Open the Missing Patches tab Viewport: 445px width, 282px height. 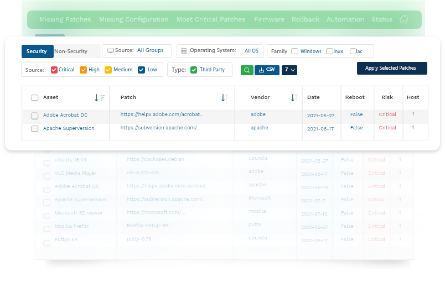[x=65, y=19]
